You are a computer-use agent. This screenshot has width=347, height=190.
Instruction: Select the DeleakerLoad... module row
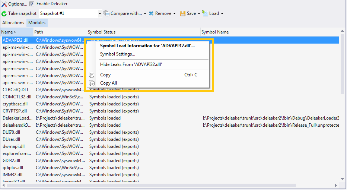click(x=170, y=118)
